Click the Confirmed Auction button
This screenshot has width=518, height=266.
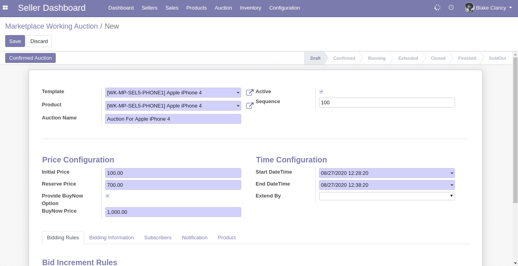point(30,58)
